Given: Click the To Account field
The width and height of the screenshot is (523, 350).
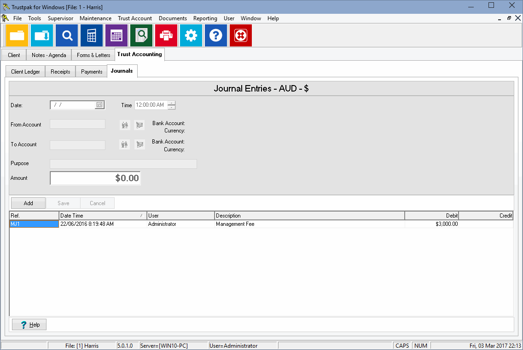Looking at the screenshot, I should coord(77,145).
